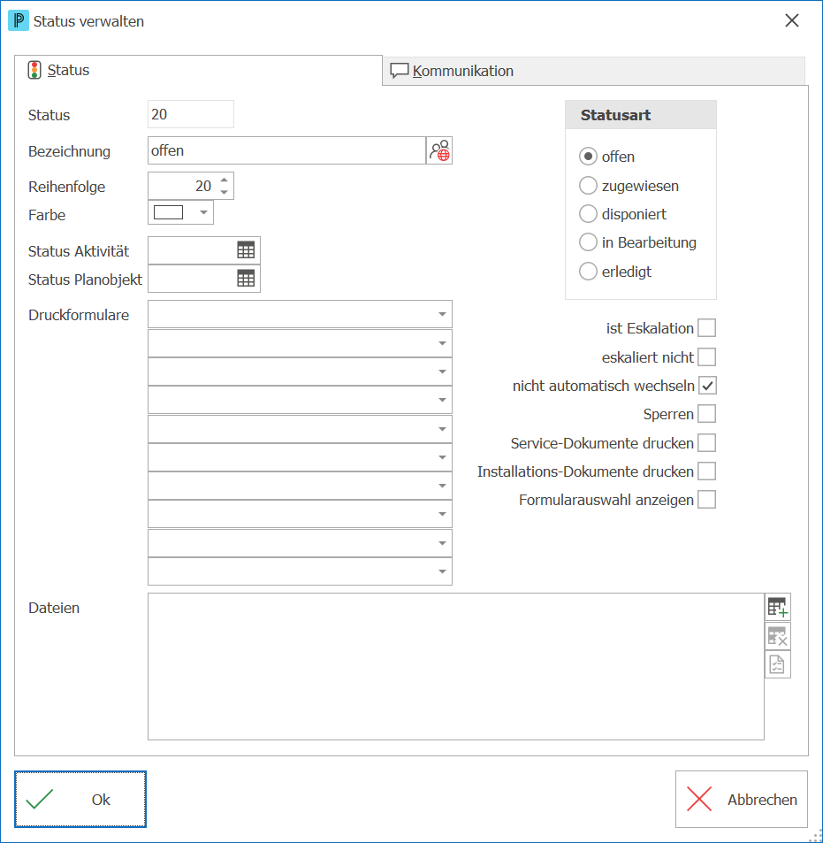
Task: Select the 'zugewiesen' Statusart option
Action: 588,186
